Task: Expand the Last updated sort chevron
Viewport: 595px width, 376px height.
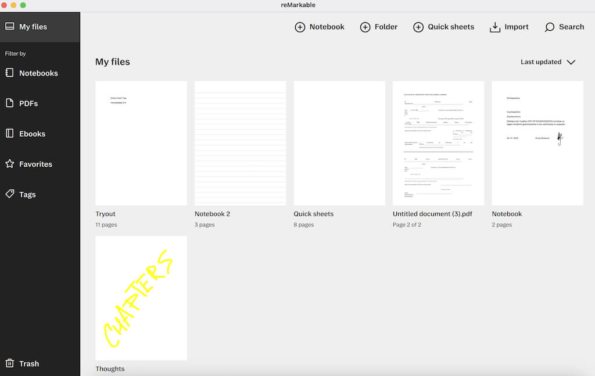Action: pyautogui.click(x=571, y=62)
